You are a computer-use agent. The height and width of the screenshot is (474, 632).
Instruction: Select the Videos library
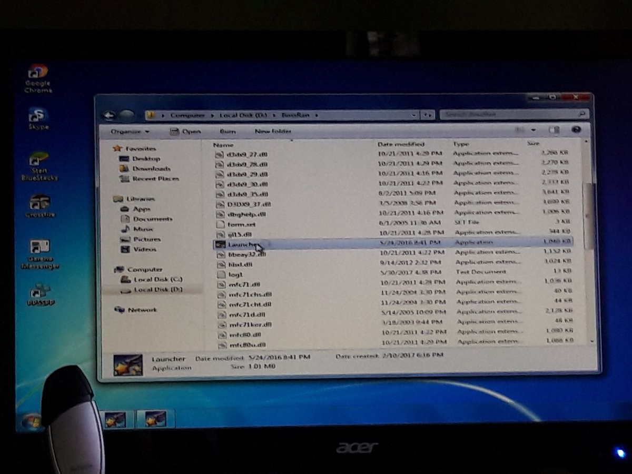coord(139,249)
